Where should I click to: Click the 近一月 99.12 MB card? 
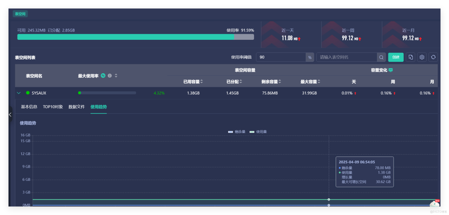coord(411,35)
